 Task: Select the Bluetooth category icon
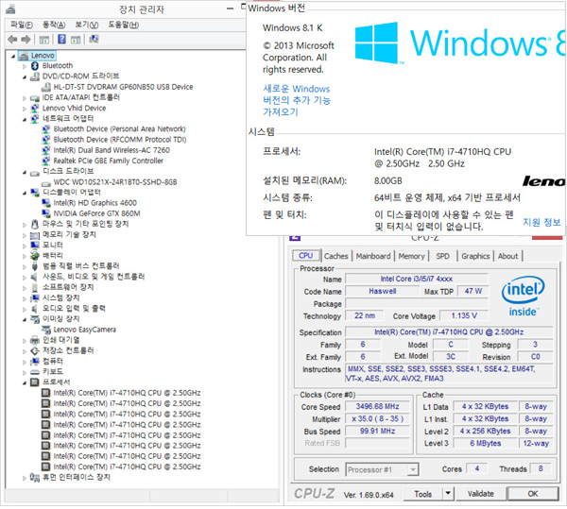(x=35, y=66)
